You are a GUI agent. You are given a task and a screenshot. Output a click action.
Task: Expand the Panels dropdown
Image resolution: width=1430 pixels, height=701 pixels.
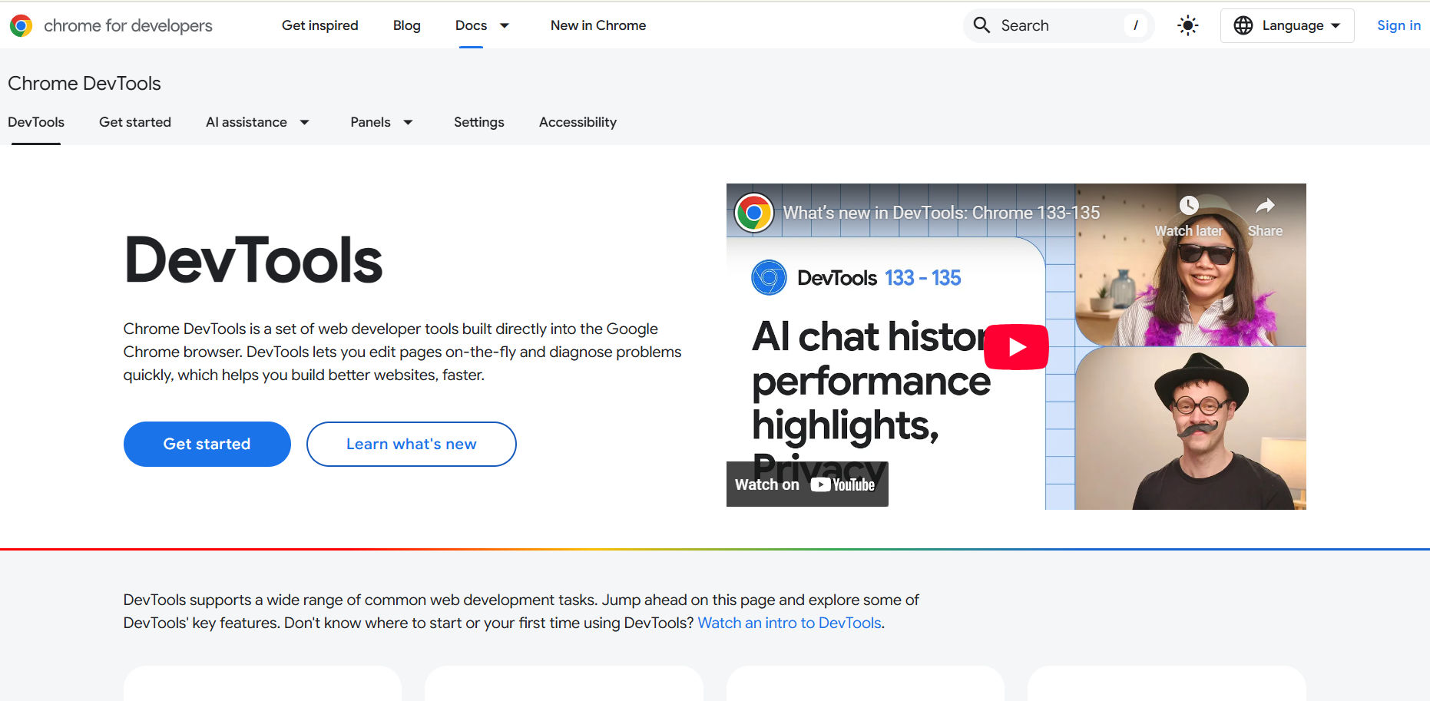point(382,121)
